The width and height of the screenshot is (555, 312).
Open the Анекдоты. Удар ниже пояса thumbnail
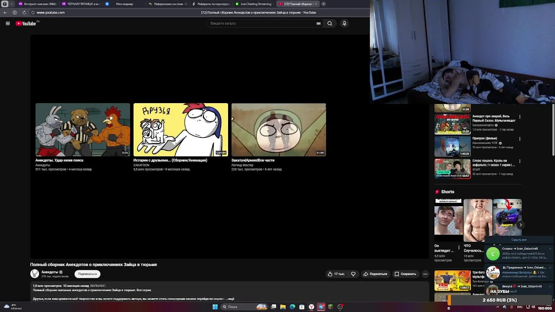[82, 130]
